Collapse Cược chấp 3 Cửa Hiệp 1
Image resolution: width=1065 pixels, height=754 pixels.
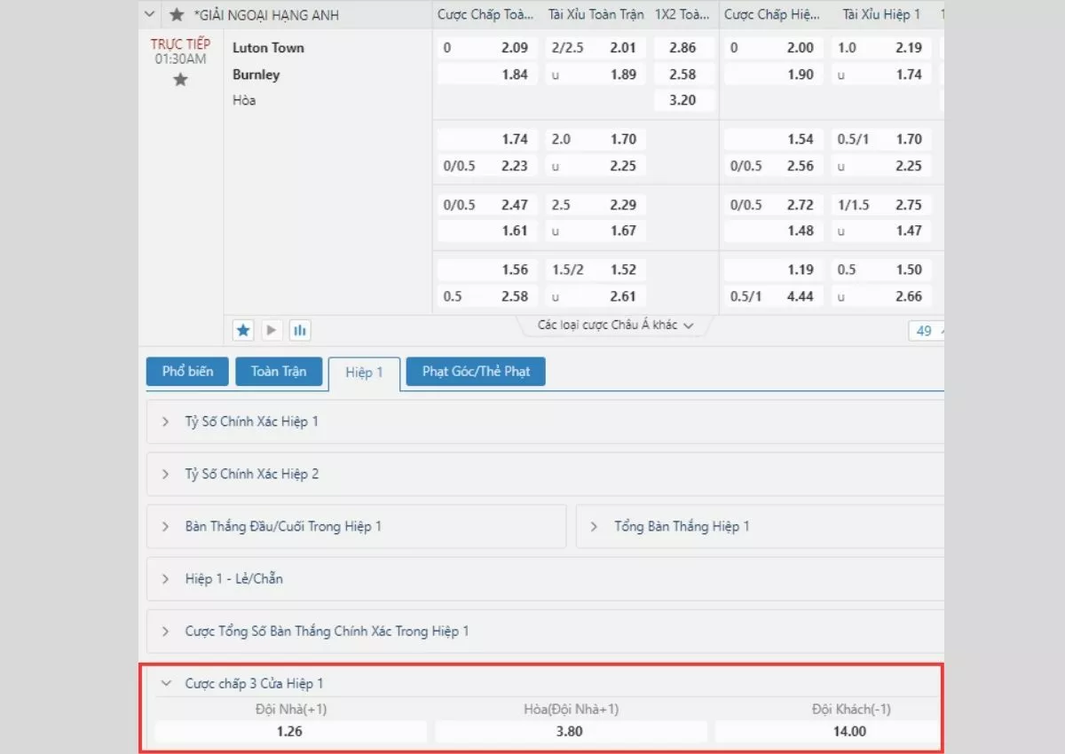(545, 683)
